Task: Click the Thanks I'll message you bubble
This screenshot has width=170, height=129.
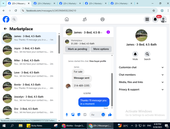Action: pos(94,102)
